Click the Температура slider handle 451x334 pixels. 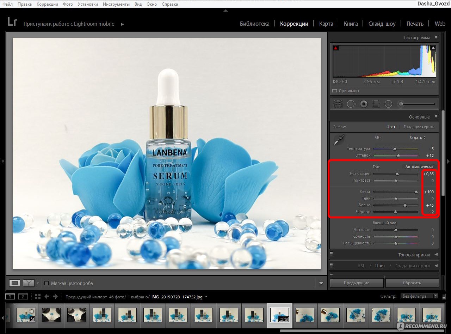pyautogui.click(x=395, y=149)
